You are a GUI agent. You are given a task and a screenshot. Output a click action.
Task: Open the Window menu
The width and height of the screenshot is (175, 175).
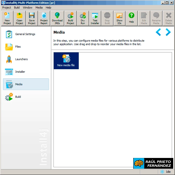point(27,8)
